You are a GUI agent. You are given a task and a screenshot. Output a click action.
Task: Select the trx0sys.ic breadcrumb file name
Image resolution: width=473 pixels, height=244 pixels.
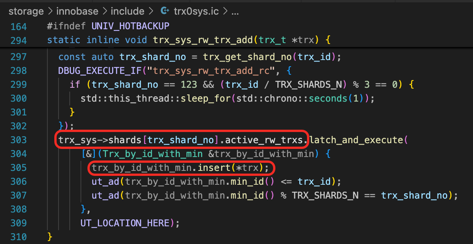click(196, 11)
